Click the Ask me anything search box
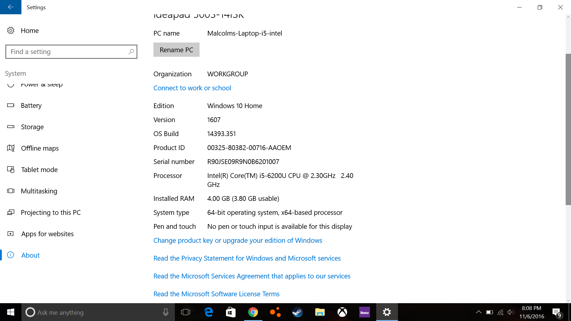This screenshot has width=571, height=321. pyautogui.click(x=98, y=312)
